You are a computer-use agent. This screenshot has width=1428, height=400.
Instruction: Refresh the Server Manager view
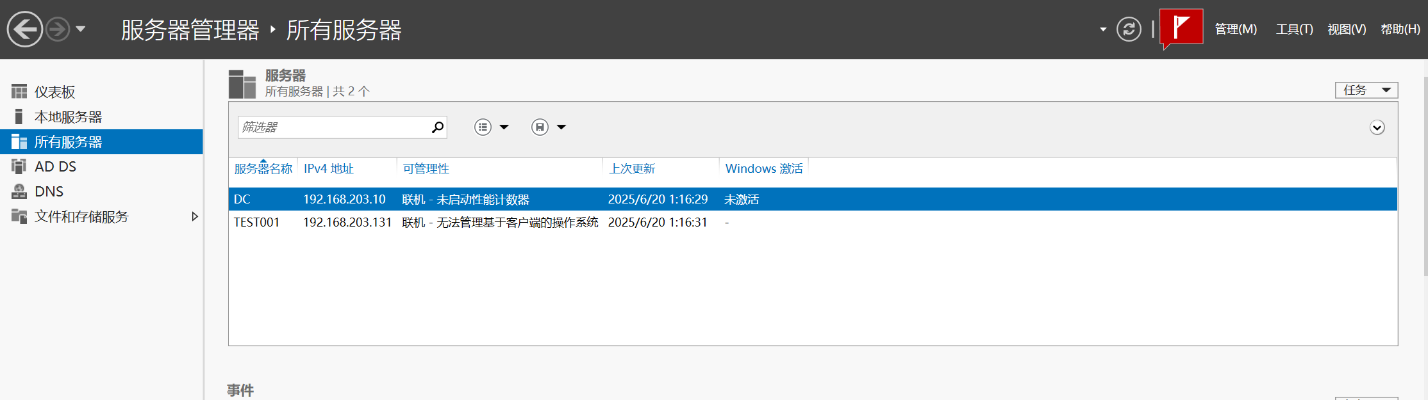[1129, 29]
